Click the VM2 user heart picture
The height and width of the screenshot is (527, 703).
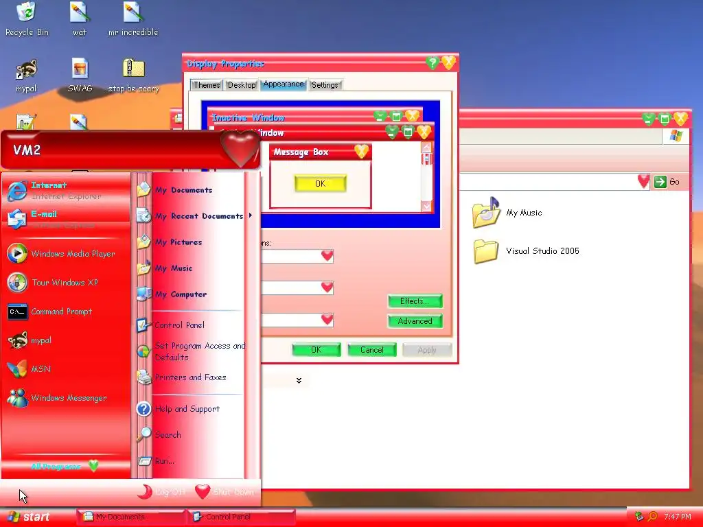click(240, 149)
